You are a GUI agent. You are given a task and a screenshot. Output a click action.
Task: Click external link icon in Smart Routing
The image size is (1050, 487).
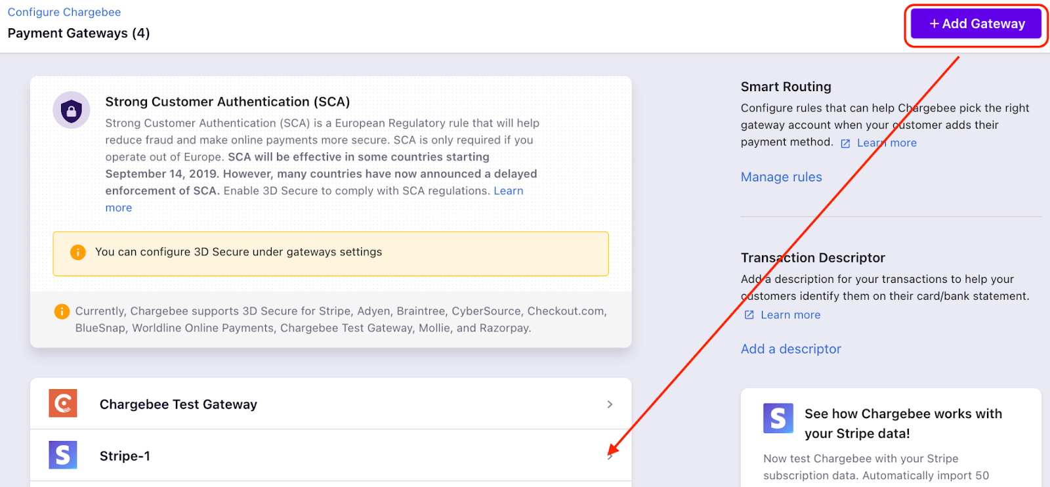[845, 144]
